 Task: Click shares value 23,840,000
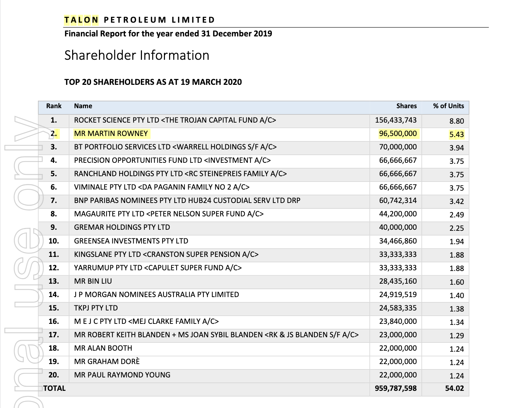[398, 321]
